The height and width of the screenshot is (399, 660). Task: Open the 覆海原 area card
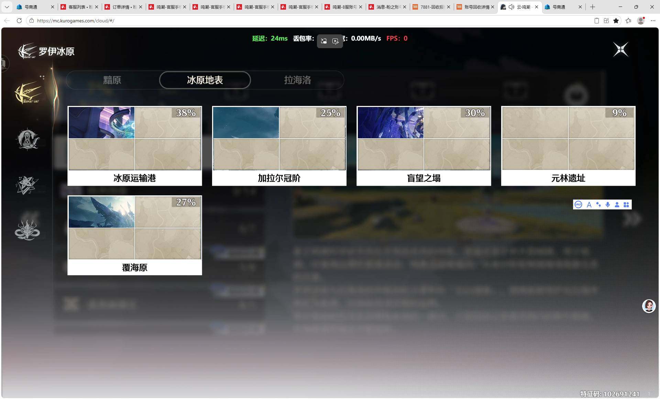(x=135, y=235)
